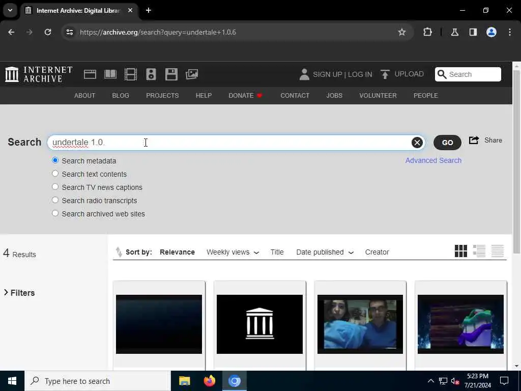Open the Web (Wayback Machine) media icon

click(90, 74)
